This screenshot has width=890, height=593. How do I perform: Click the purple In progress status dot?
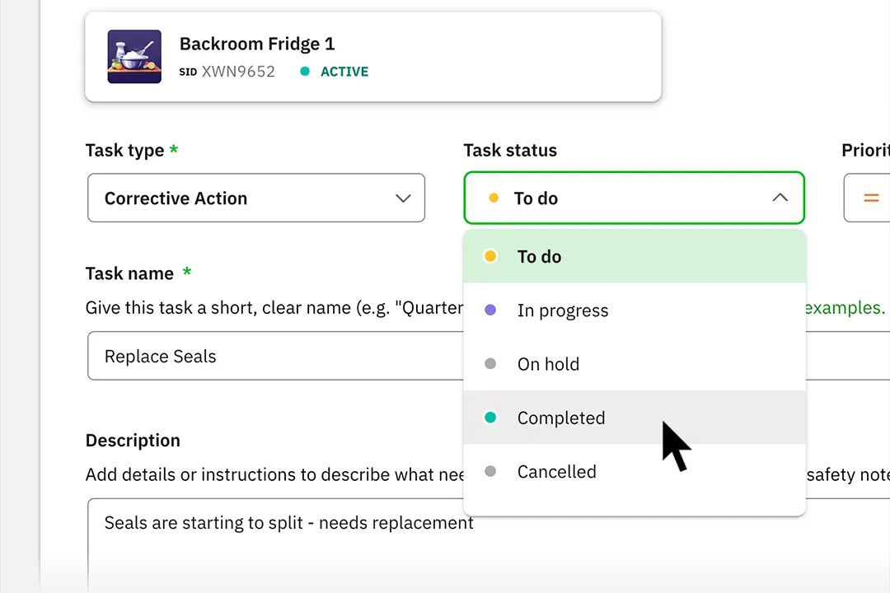(490, 310)
